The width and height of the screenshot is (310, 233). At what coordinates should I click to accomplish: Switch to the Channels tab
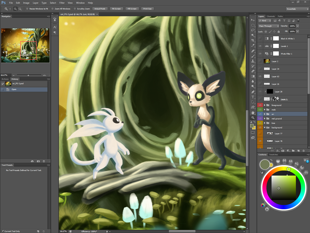[x=271, y=17]
